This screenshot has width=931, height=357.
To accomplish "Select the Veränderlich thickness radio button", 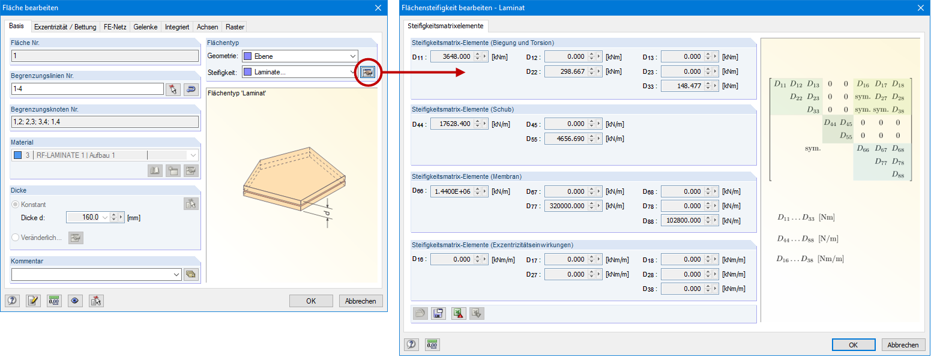I will [16, 238].
